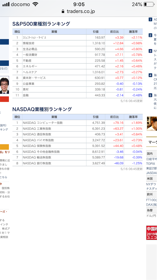Tap value 1,318.10 in 情報技術 row
This screenshot has width=157, height=280.
click(x=99, y=43)
